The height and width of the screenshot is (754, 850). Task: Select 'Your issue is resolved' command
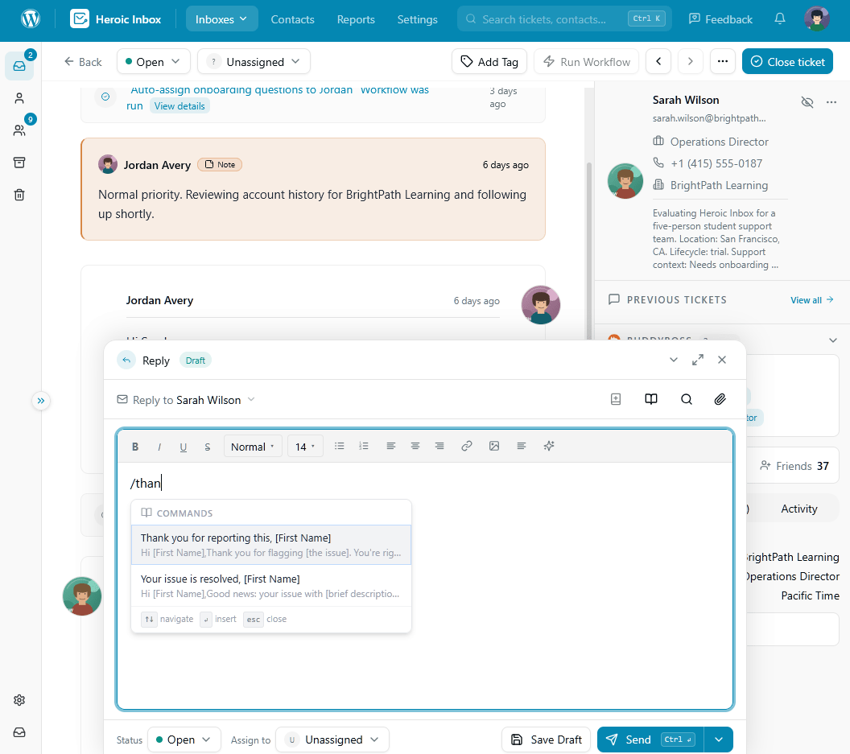click(x=271, y=586)
